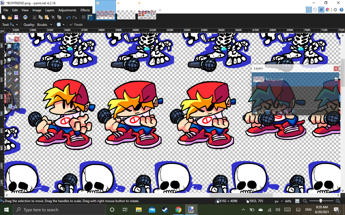Toggle the grid display in the toolbar
Screen dimensions: 345x215
pos(84,17)
